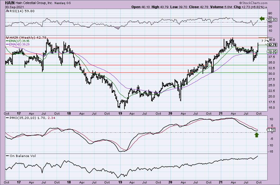Click the 39.95 EMA value tag on axis
The width and height of the screenshot is (280, 185).
pyautogui.click(x=273, y=51)
